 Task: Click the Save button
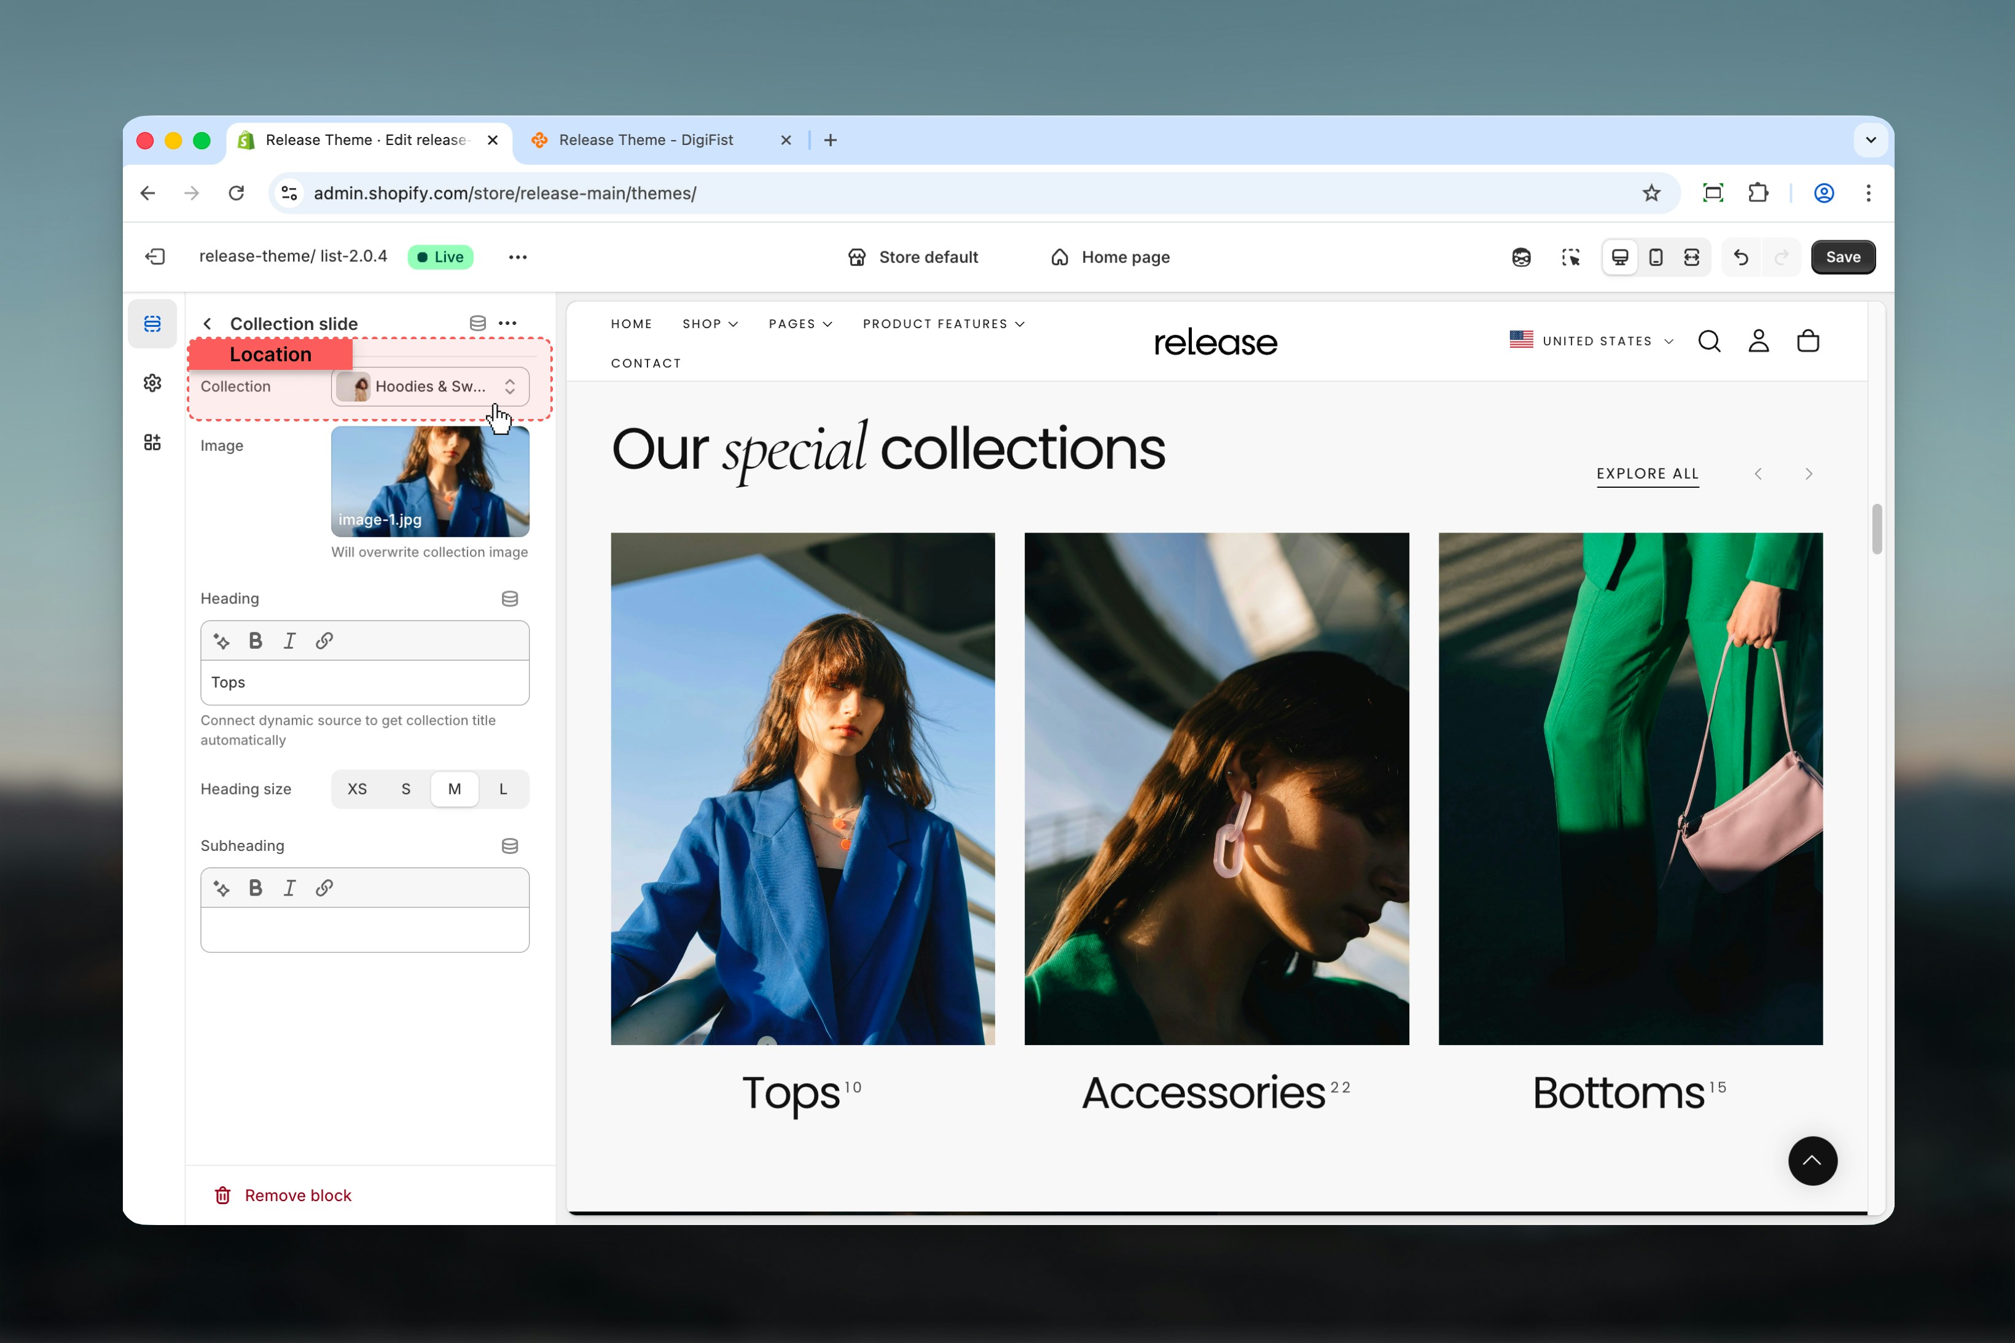pyautogui.click(x=1842, y=257)
